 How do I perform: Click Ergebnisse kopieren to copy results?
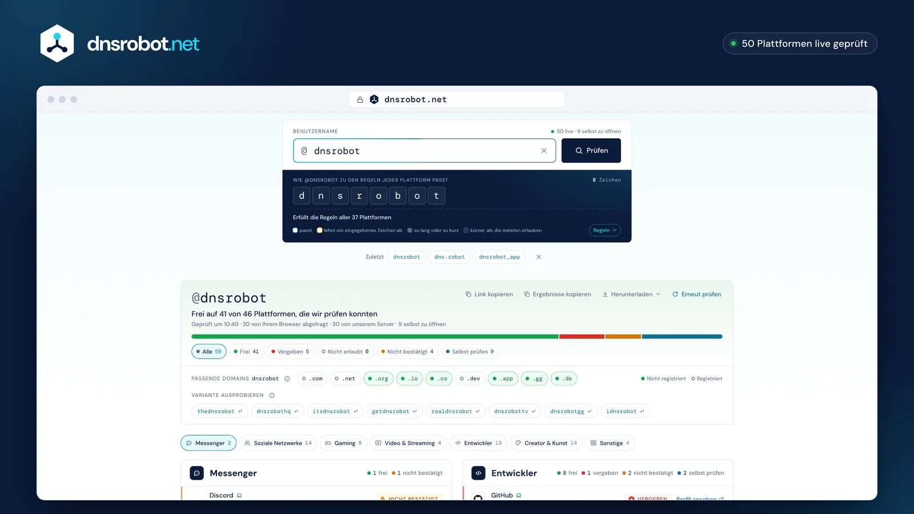pos(558,294)
